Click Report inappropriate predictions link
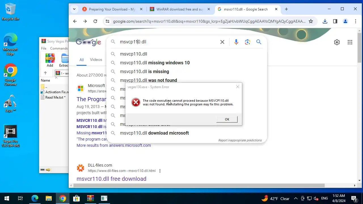Viewport: 363px width, 204px height. [x=240, y=140]
